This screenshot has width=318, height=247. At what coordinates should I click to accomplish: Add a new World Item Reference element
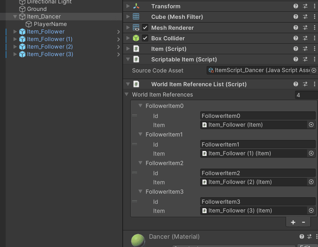[293, 222]
